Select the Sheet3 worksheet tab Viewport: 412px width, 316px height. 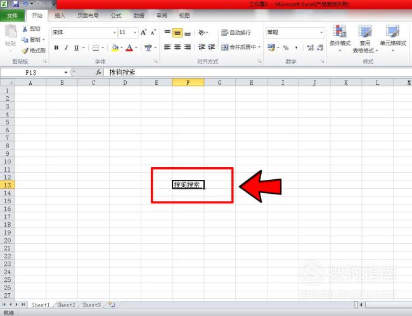91,305
